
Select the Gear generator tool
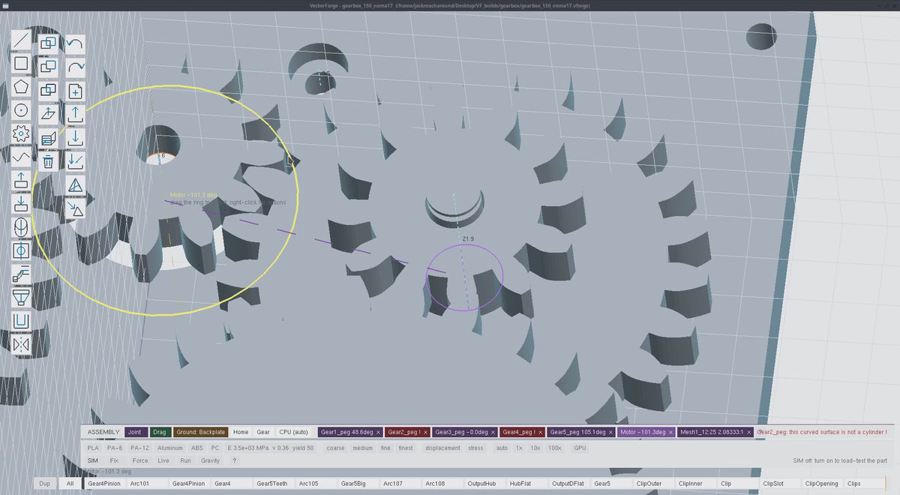tap(21, 134)
